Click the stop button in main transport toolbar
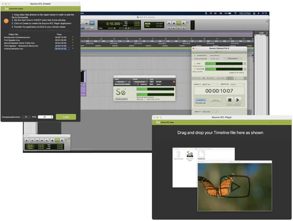293x221 pixels. point(174,23)
